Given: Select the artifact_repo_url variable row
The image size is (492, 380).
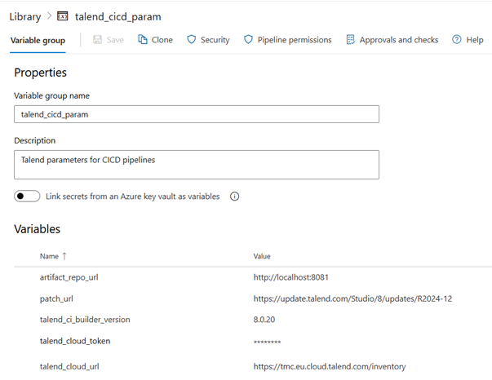Looking at the screenshot, I should point(69,277).
